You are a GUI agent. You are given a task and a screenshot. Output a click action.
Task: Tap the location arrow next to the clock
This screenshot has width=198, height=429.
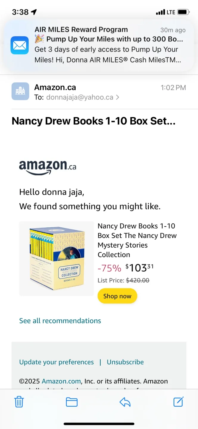tap(34, 12)
